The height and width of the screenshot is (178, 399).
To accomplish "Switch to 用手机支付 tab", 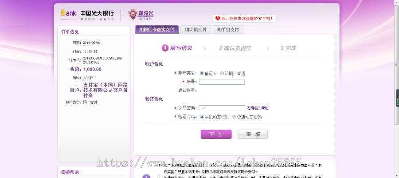I will (228, 30).
